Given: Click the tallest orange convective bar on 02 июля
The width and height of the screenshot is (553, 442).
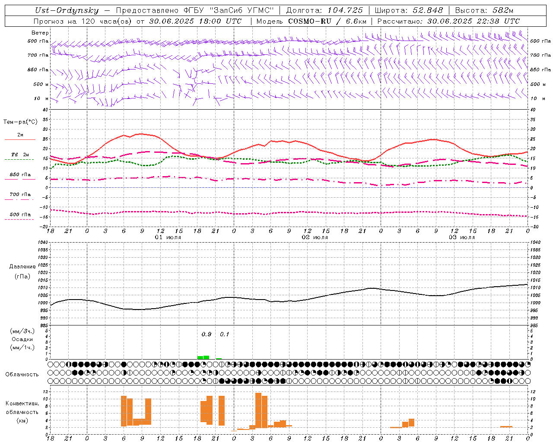Looking at the screenshot, I should click(x=258, y=410).
